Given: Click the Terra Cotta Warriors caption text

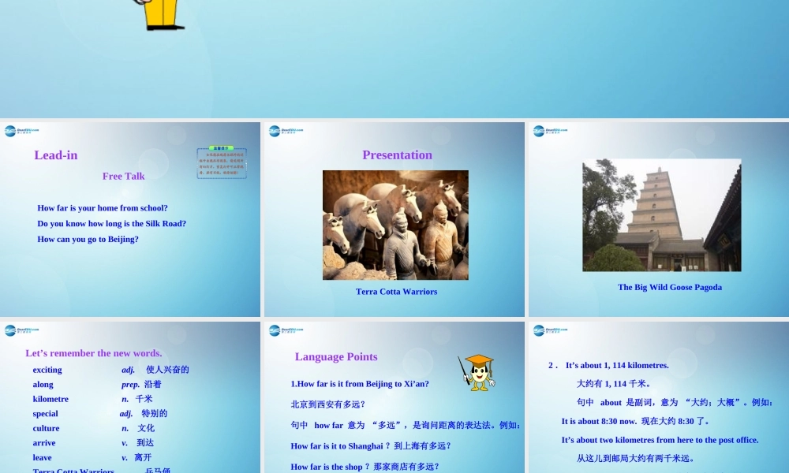Looking at the screenshot, I should tap(396, 291).
